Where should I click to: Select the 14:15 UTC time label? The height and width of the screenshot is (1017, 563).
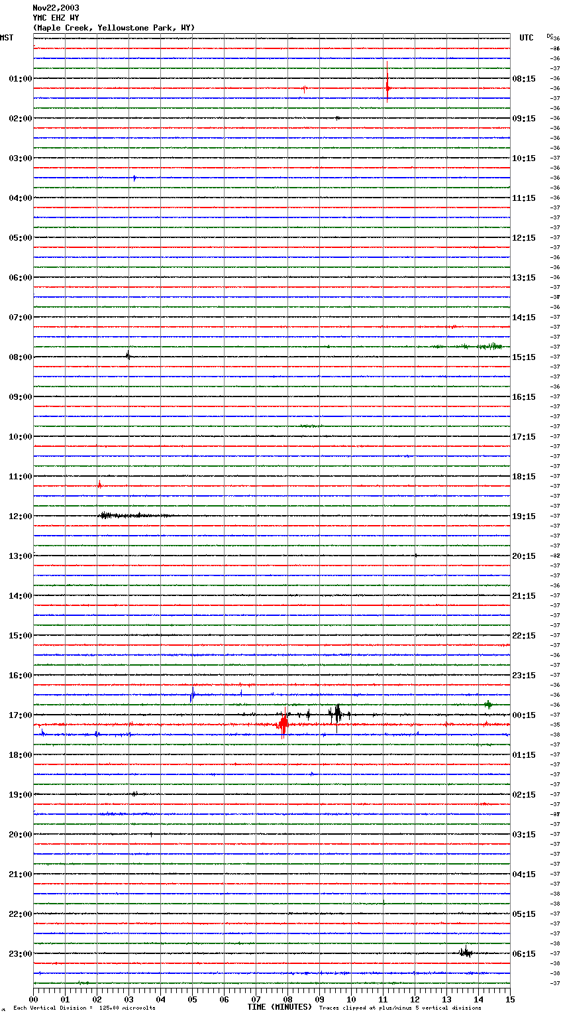coord(524,318)
